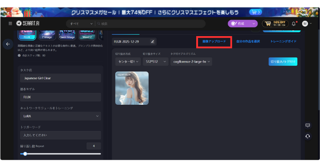Click the トリガーワード input field
The image size is (320, 167).
(x=61, y=135)
